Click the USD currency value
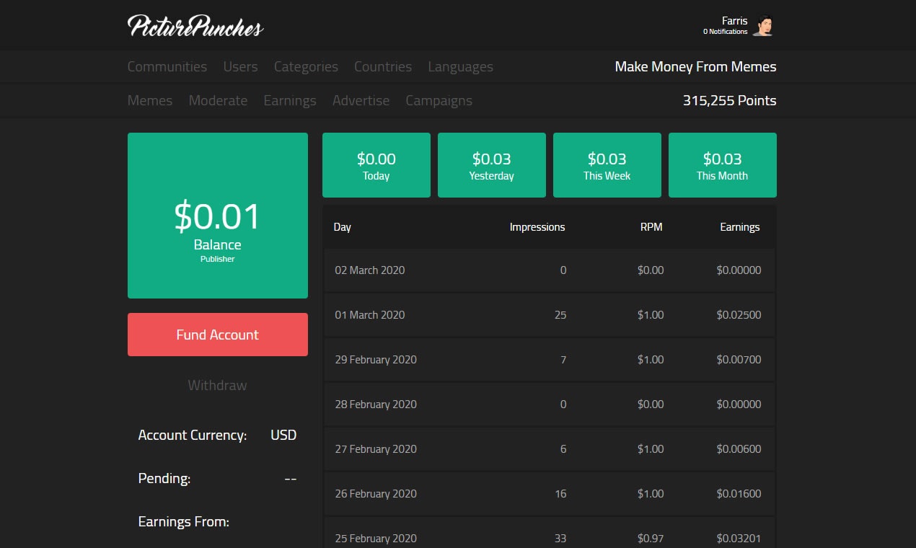The height and width of the screenshot is (548, 916). pos(283,436)
